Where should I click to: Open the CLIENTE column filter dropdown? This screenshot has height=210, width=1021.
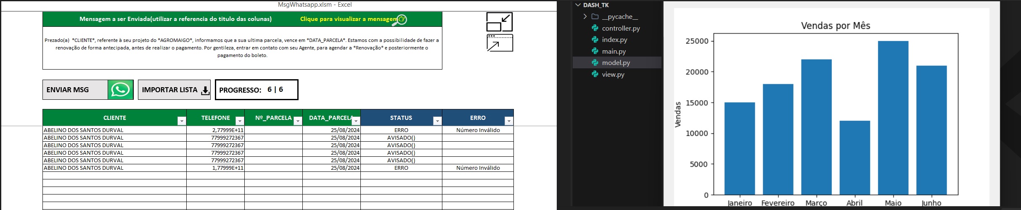click(x=182, y=121)
